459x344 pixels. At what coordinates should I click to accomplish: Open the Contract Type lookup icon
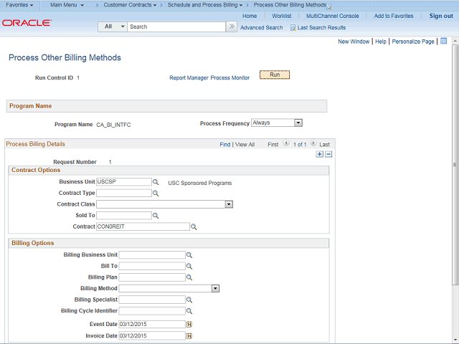(x=156, y=193)
